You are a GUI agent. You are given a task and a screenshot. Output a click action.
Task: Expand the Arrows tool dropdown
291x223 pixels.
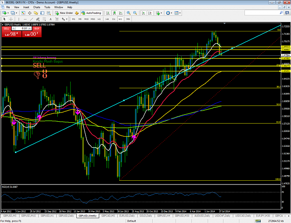[x=67, y=19]
